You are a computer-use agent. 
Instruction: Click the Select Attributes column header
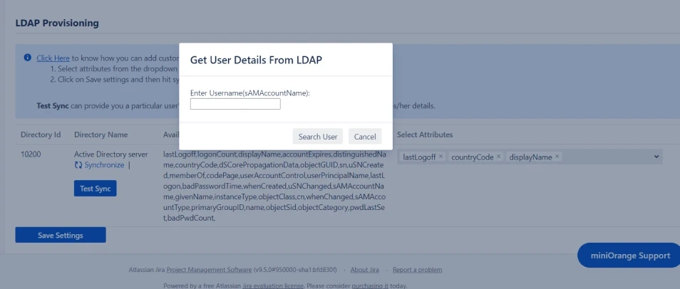tap(425, 135)
